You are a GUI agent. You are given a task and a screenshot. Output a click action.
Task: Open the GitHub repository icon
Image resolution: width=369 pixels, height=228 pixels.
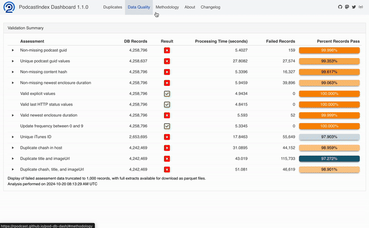point(340,7)
